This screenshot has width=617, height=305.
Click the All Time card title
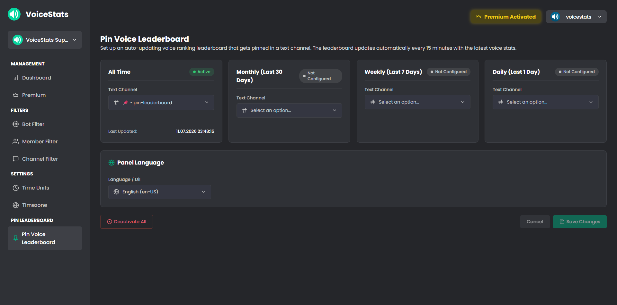(x=119, y=72)
